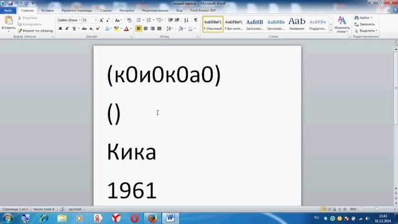Switch to the Вид tab
Screen dimensions: 398x224
(x=179, y=11)
